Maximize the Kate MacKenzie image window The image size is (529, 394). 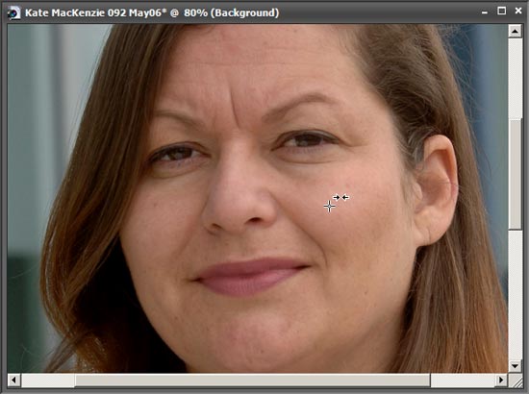(502, 12)
